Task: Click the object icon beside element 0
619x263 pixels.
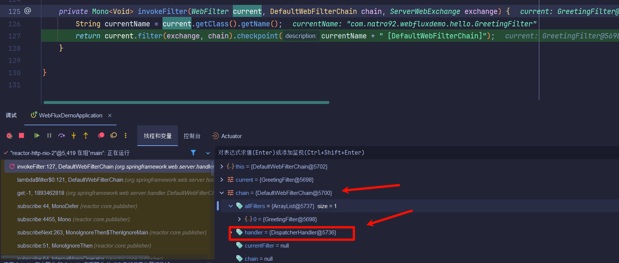Action: coord(249,219)
